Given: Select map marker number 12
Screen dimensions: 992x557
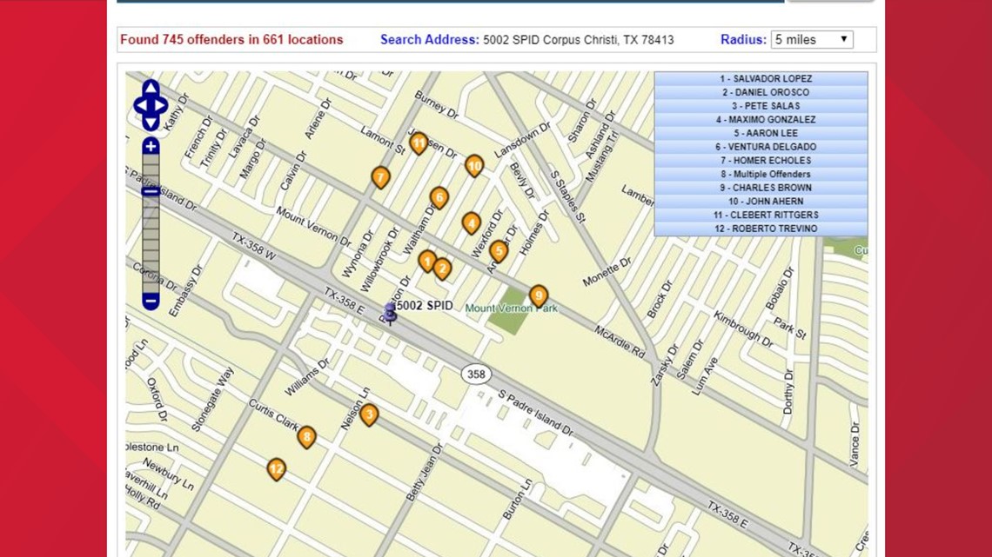Looking at the screenshot, I should tap(276, 469).
